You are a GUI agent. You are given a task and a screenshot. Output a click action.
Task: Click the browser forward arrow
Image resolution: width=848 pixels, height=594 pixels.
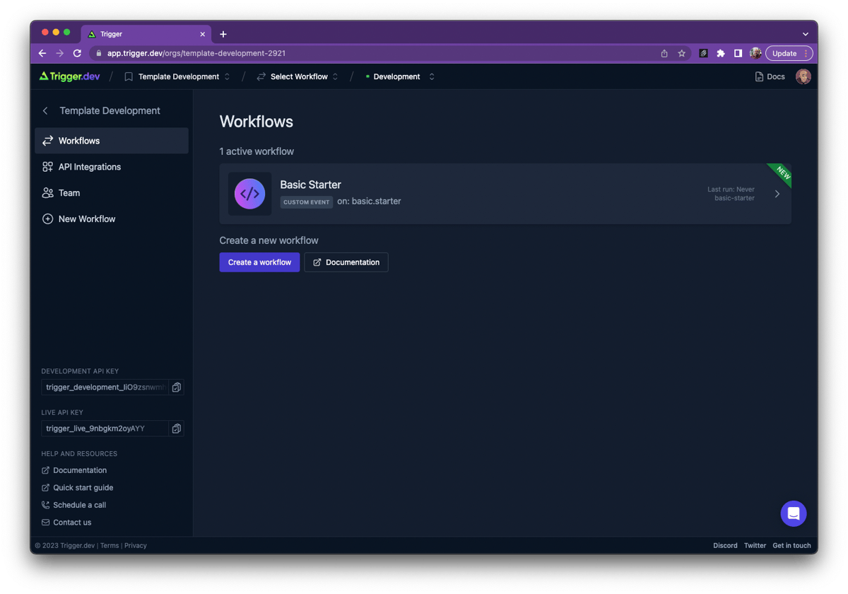[60, 53]
